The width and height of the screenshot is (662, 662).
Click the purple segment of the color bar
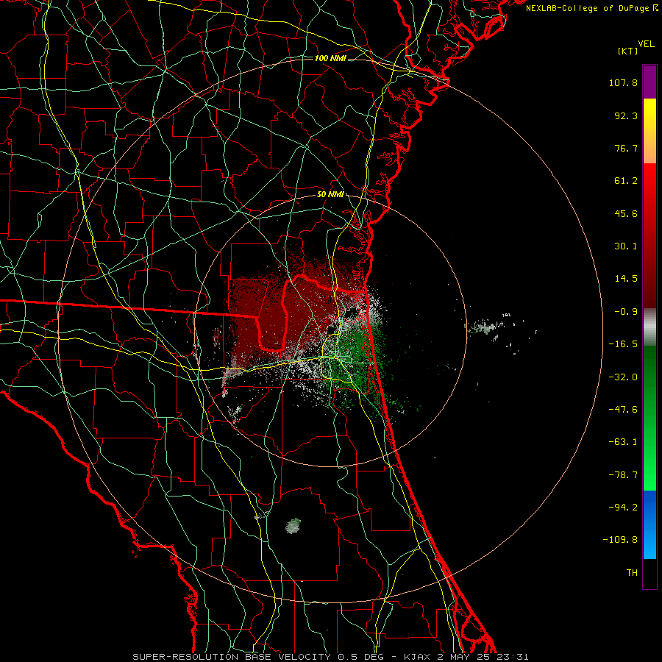[x=649, y=82]
